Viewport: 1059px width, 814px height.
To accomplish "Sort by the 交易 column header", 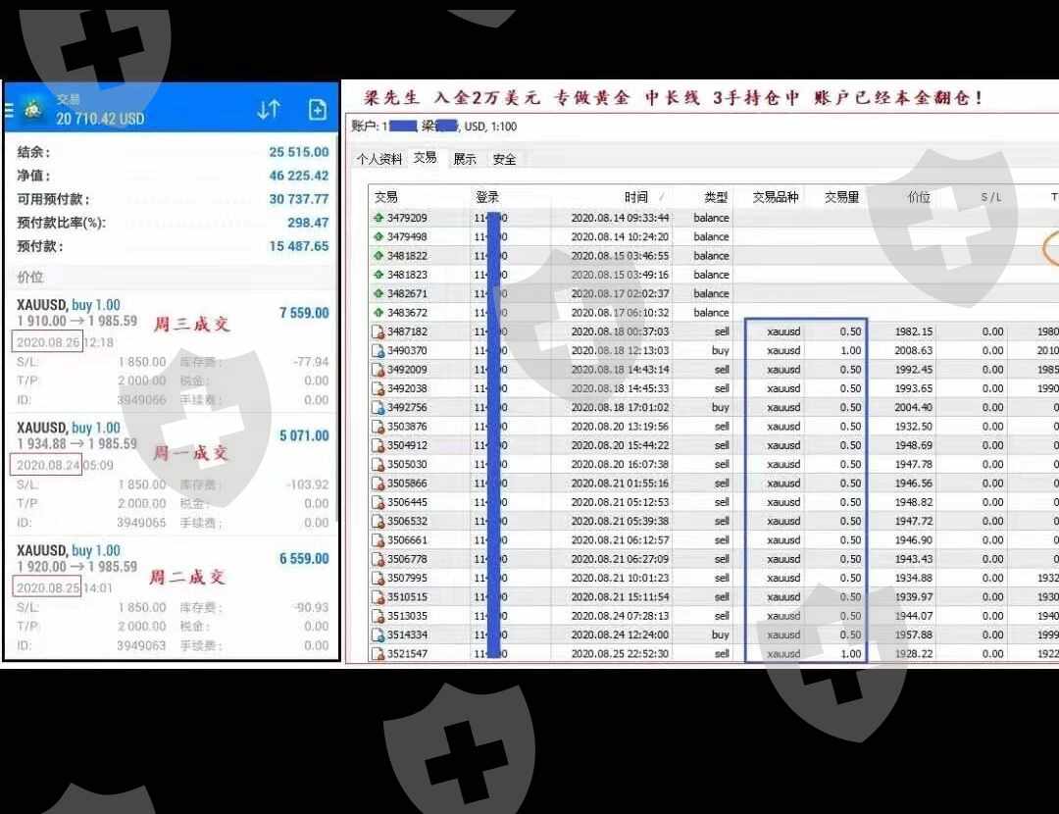I will coord(386,197).
